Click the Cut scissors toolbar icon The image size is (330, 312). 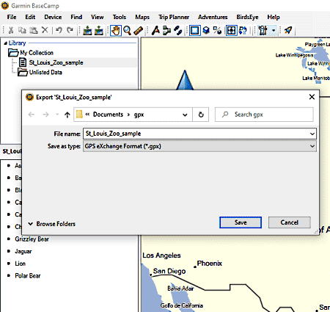11,30
